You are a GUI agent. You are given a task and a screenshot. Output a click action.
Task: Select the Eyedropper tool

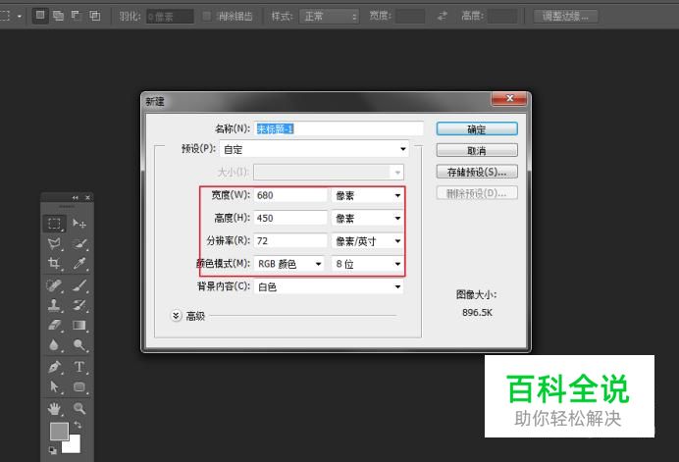[79, 263]
